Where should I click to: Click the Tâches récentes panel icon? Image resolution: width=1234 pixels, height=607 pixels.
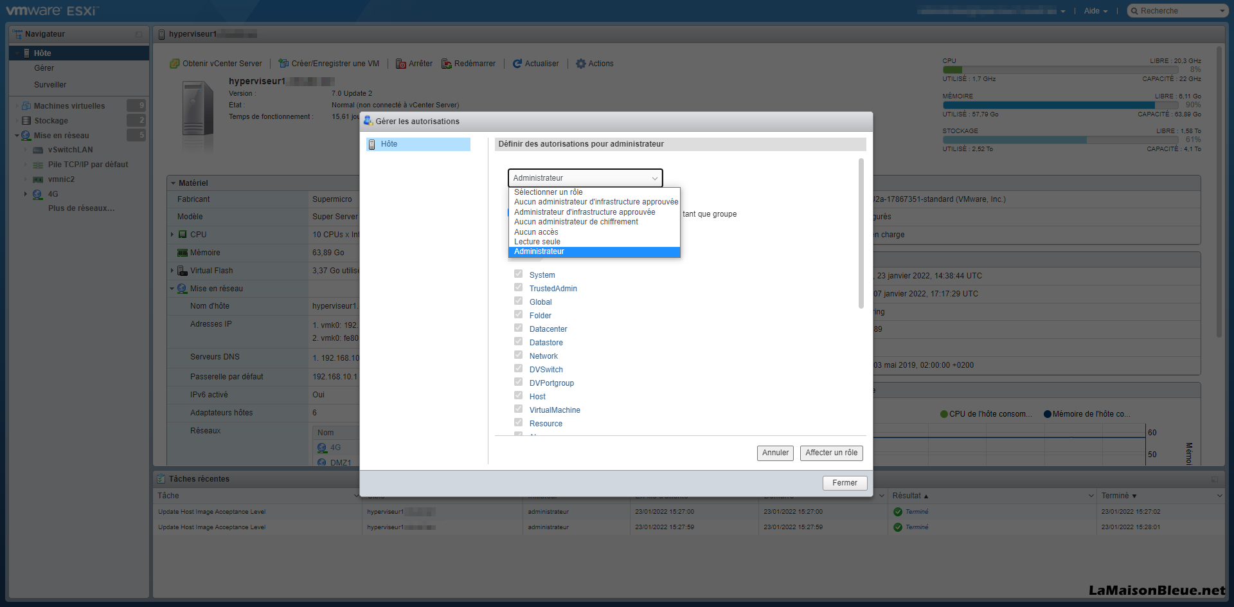(161, 479)
